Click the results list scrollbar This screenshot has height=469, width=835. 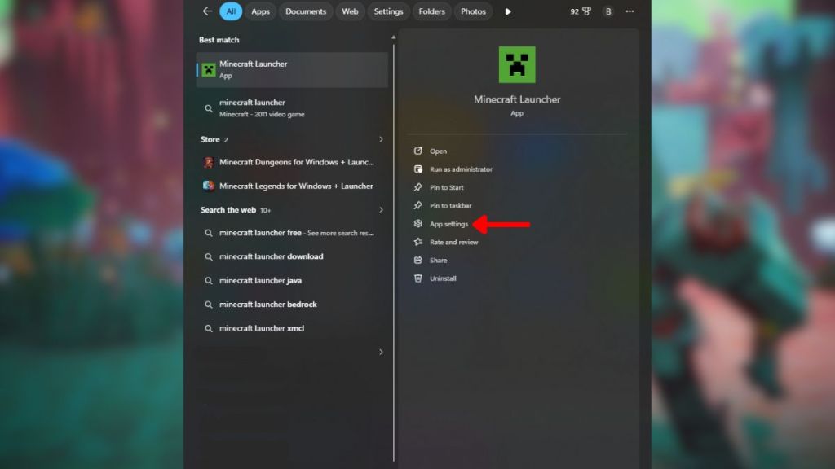coord(394,252)
